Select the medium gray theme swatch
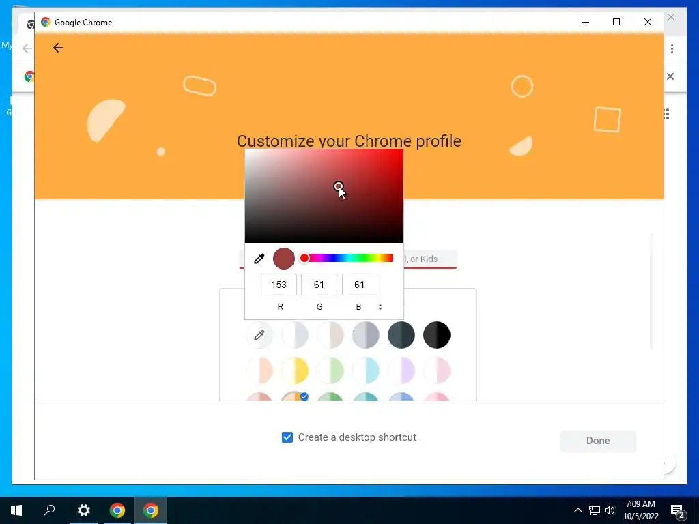This screenshot has height=524, width=699. (366, 334)
